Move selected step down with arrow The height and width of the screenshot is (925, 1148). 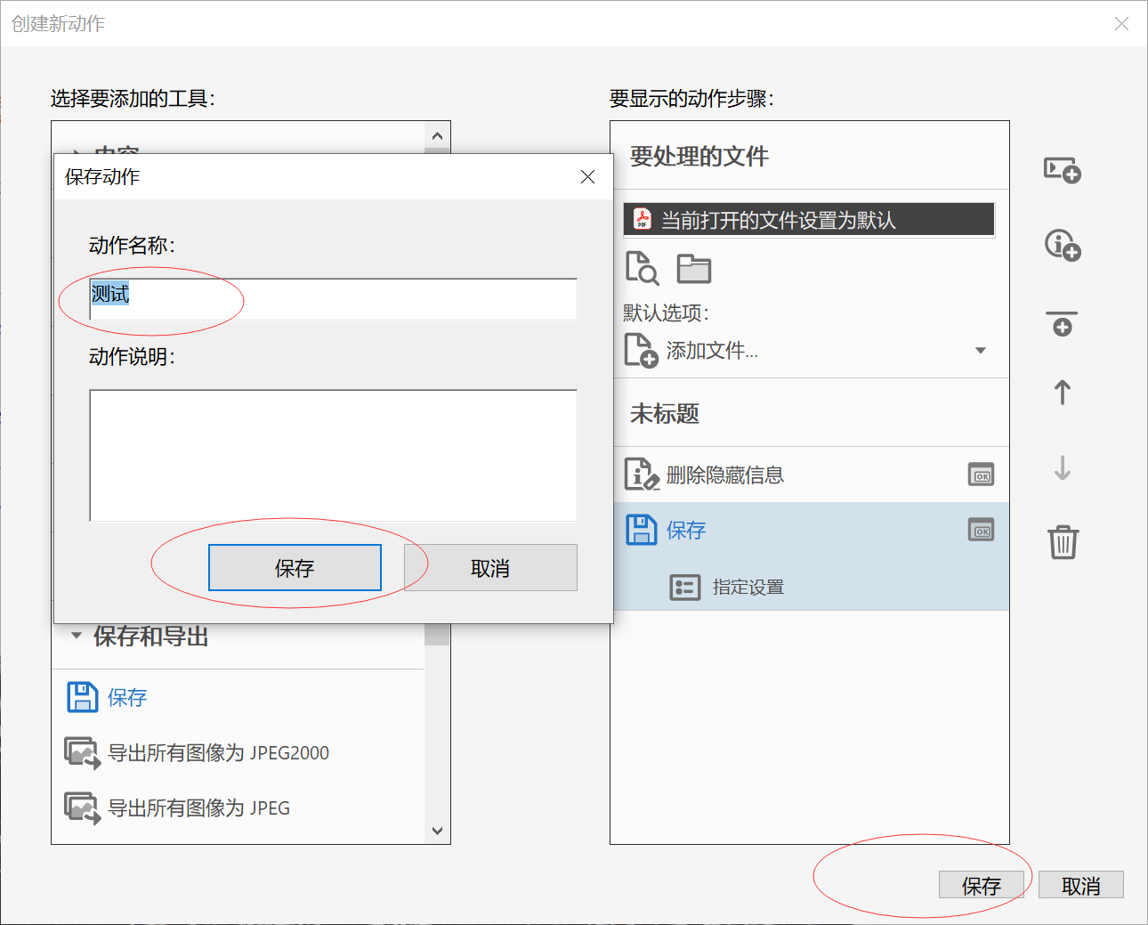click(1062, 467)
